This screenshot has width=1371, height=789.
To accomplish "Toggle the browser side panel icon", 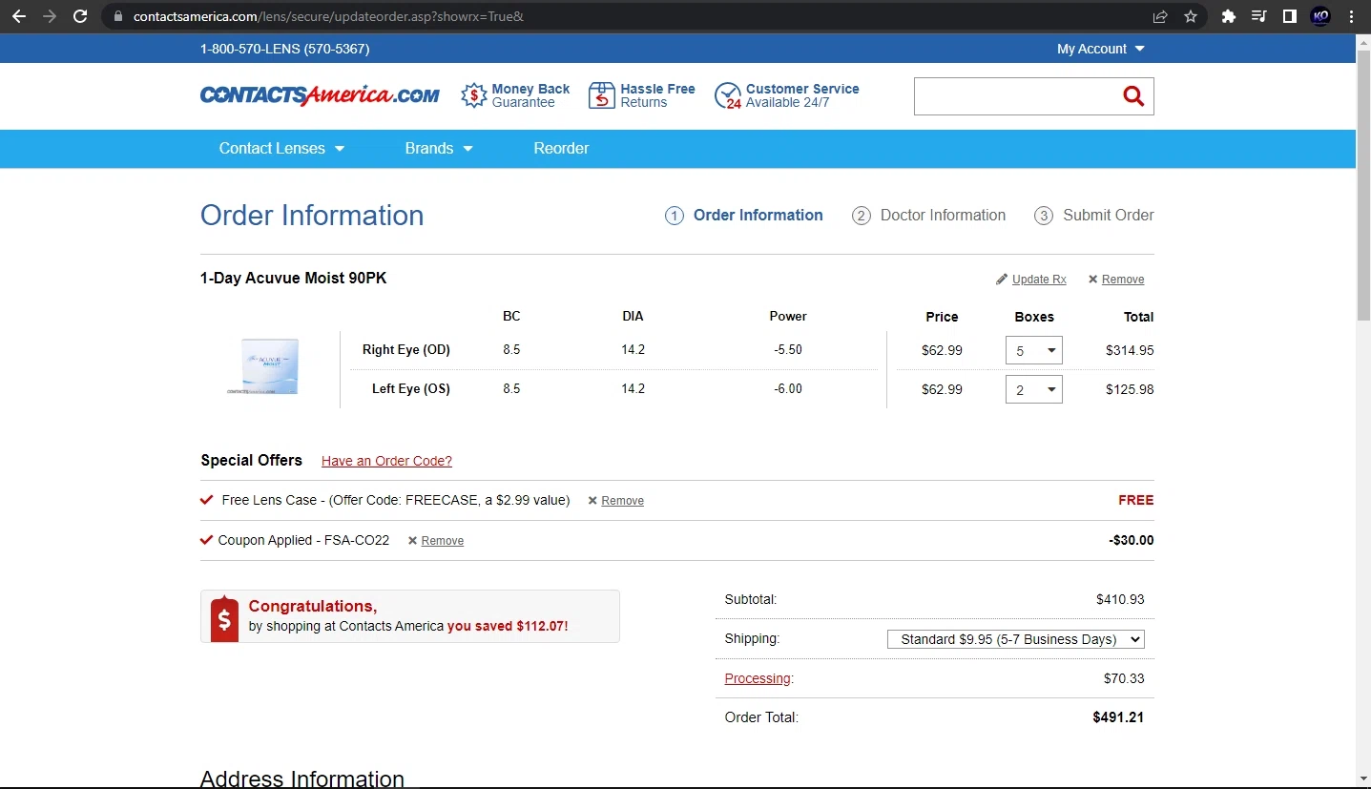I will (1290, 16).
